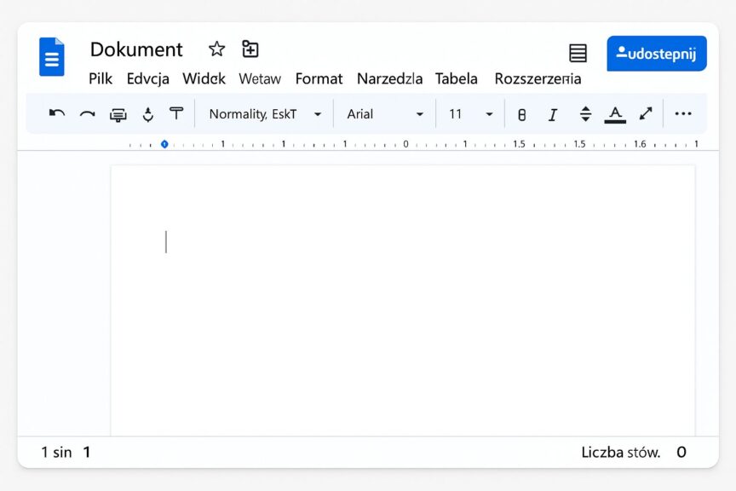Open the Pilk menu
Viewport: 736px width, 491px height.
point(101,78)
